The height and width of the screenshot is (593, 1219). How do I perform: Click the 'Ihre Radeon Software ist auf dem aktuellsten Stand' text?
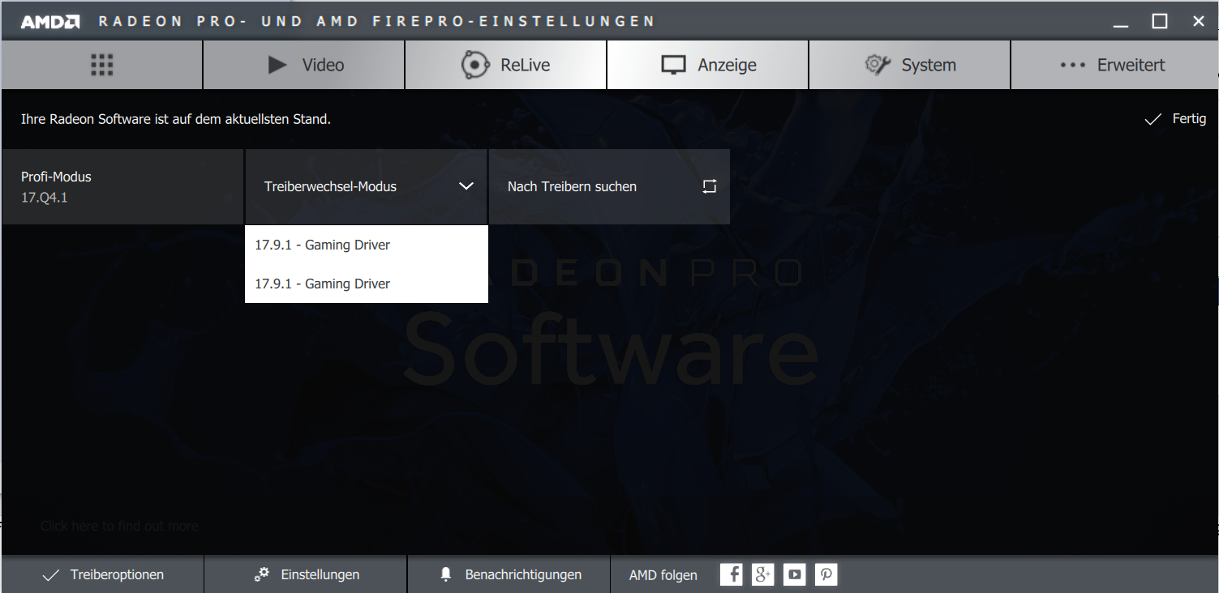click(x=176, y=119)
